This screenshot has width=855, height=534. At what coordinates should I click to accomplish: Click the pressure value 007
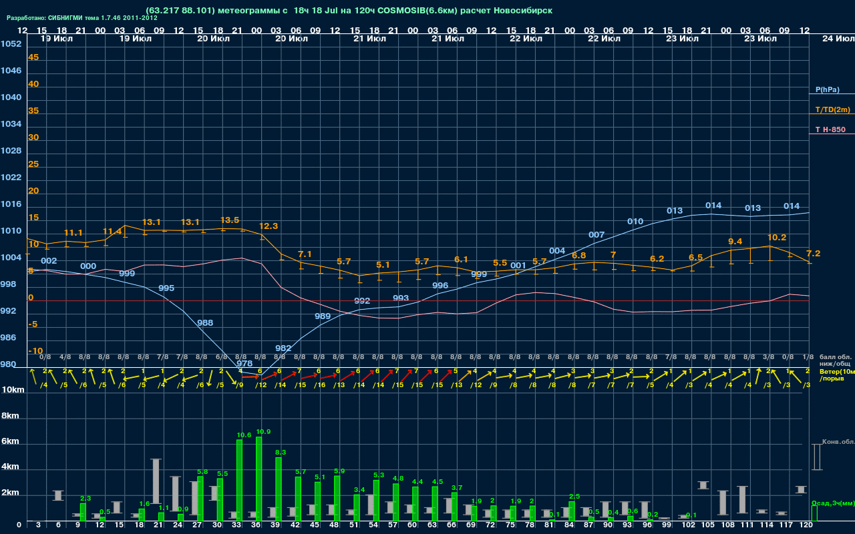pos(596,235)
